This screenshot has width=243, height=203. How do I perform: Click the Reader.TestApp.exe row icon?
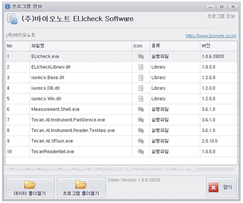pos(141,130)
